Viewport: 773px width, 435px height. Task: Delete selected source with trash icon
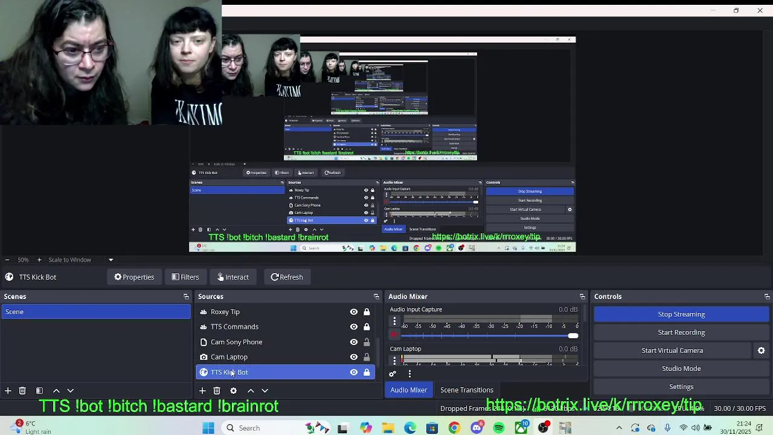click(x=217, y=391)
